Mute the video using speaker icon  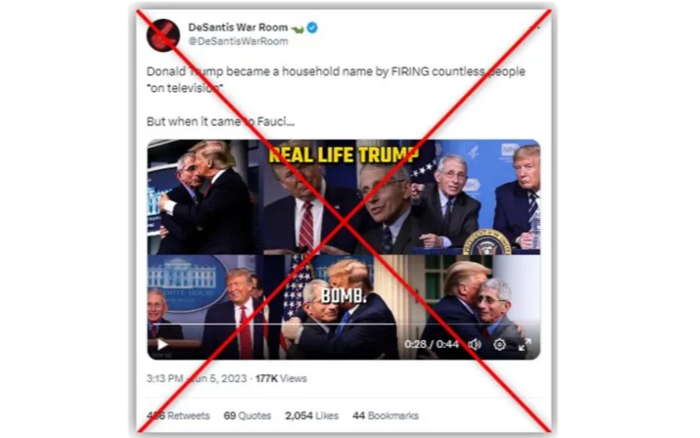coord(474,344)
